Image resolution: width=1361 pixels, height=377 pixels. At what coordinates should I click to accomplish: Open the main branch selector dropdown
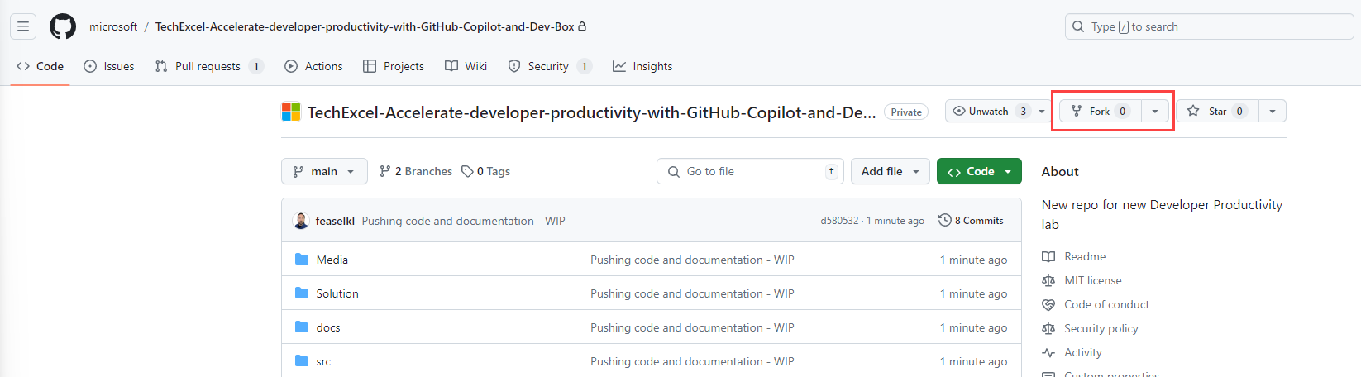pos(324,171)
